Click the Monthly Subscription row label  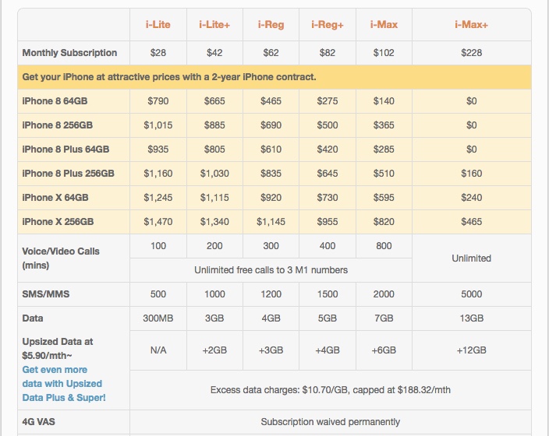click(x=69, y=53)
